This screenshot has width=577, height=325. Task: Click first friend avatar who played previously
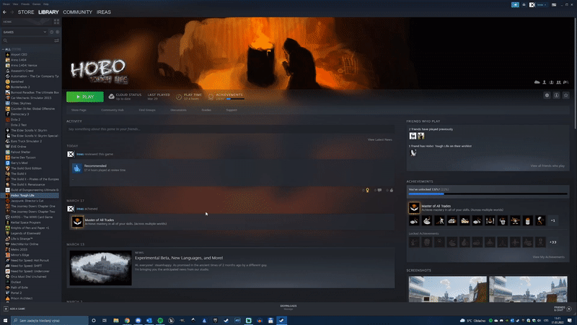[x=413, y=136]
